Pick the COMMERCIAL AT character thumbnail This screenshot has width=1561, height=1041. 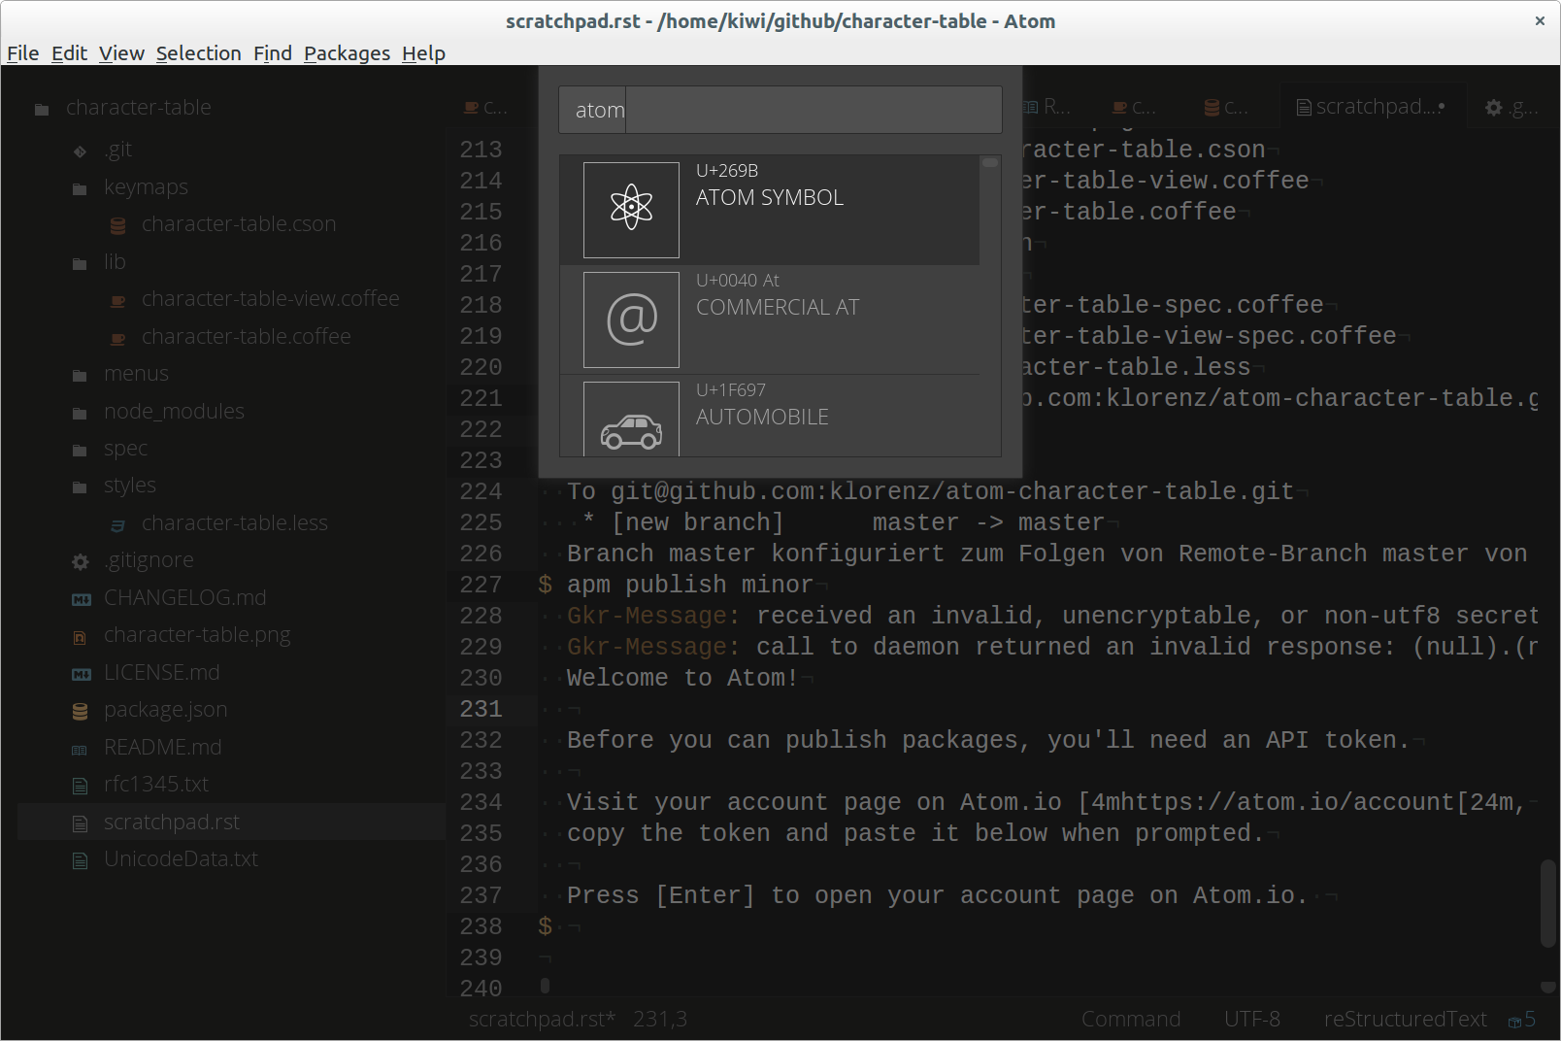(x=631, y=319)
